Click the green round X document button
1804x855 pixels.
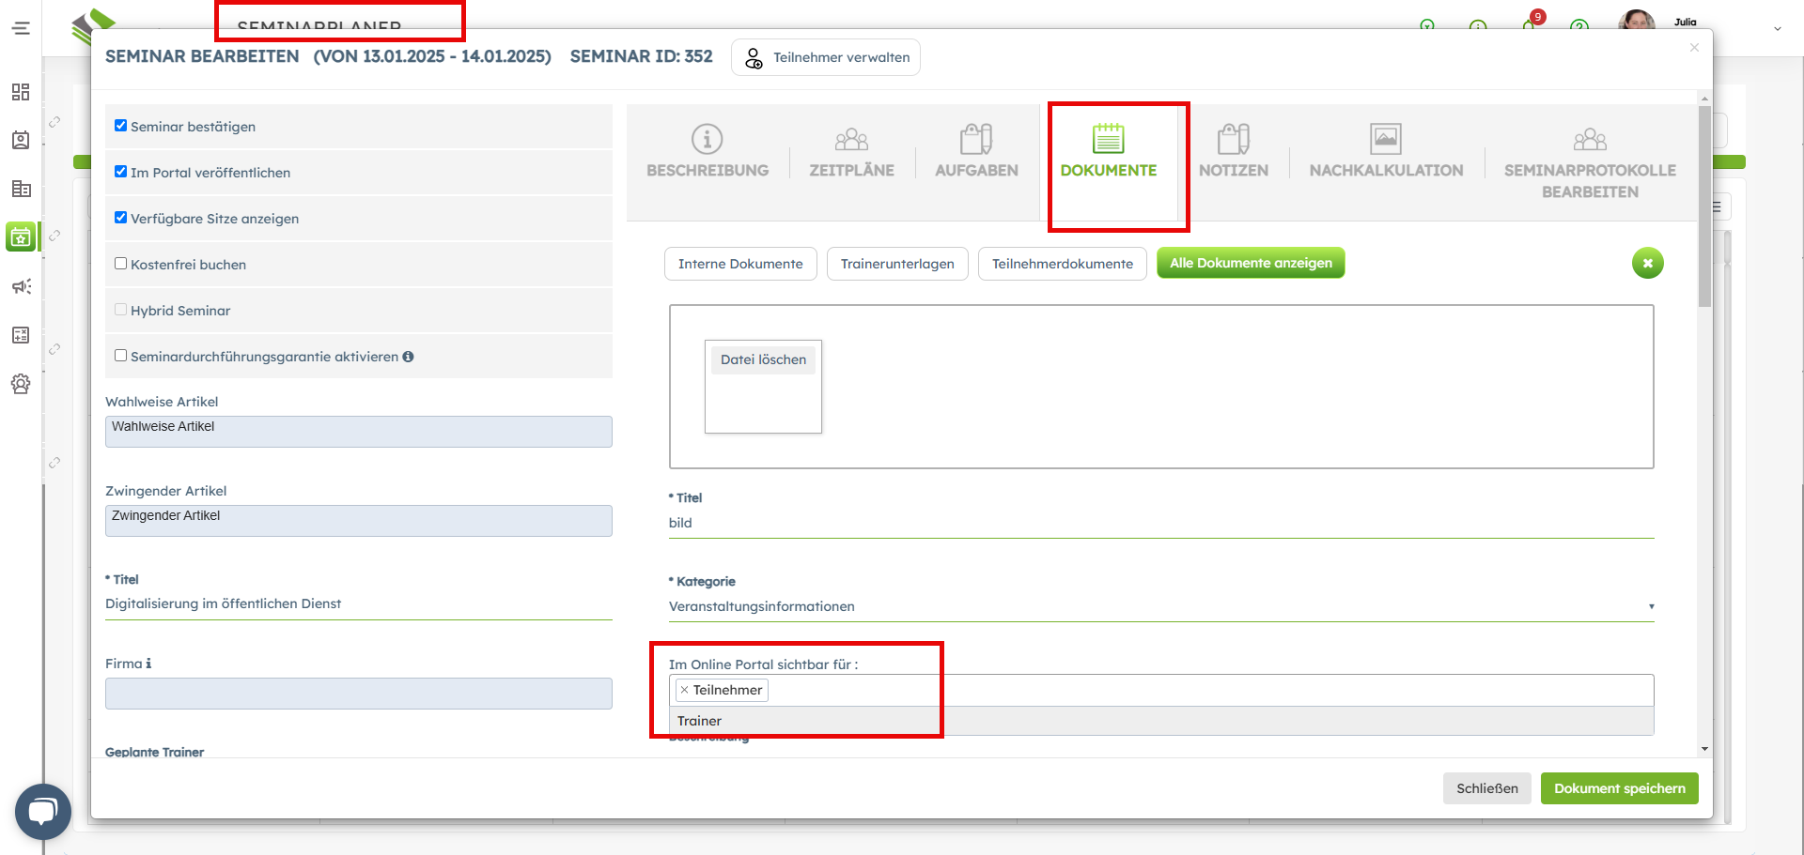1647,264
